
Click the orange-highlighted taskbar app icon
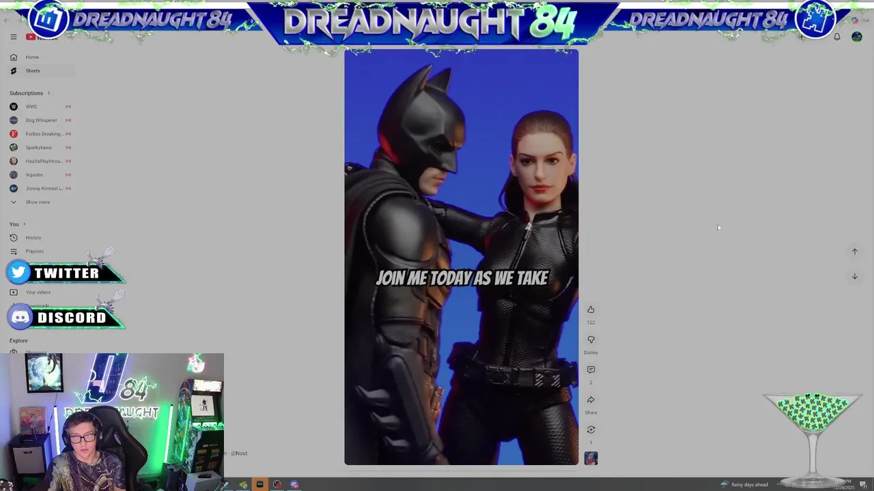point(259,484)
